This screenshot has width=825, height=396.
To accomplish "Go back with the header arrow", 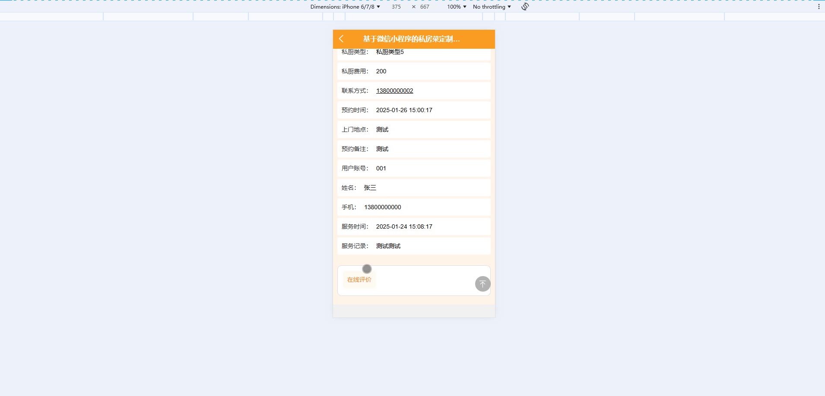I will (x=341, y=39).
